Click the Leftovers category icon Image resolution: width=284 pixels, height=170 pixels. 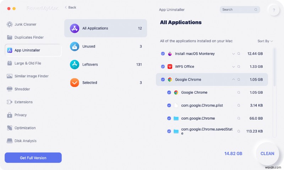[75, 65]
